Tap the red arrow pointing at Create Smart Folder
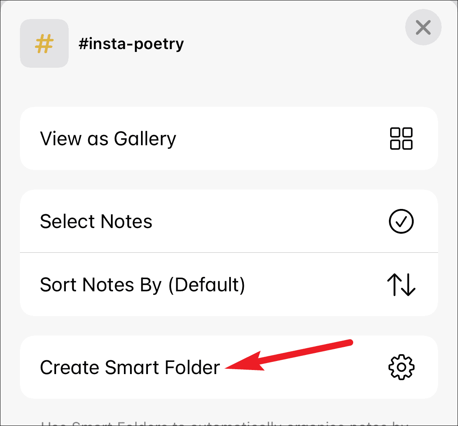 point(289,355)
